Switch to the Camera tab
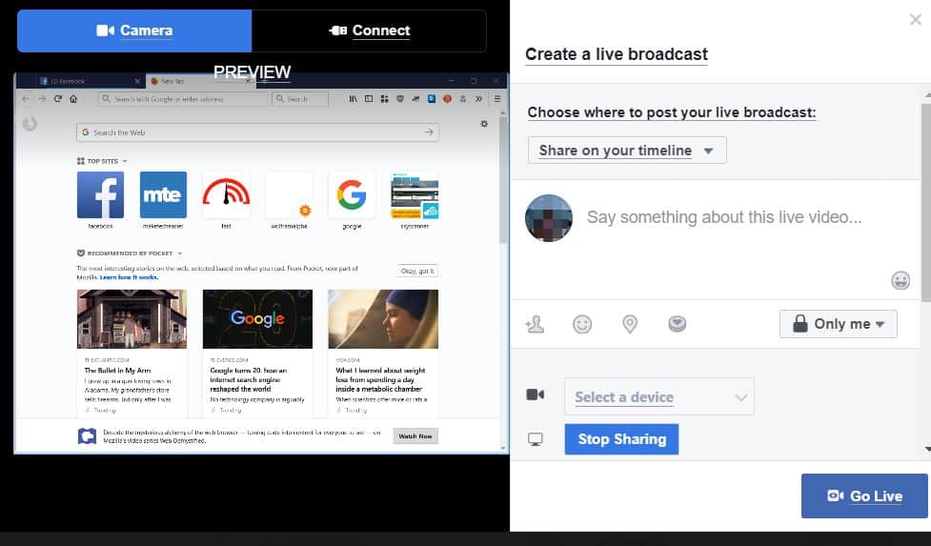 134,30
